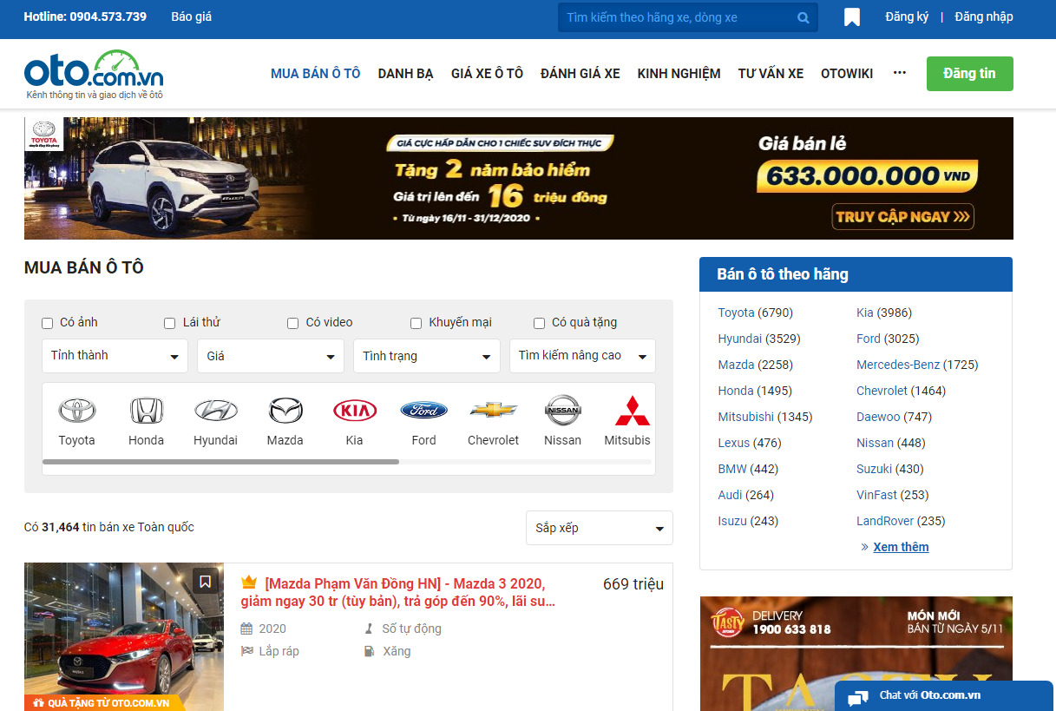Select the Toyota brand logo

(76, 410)
